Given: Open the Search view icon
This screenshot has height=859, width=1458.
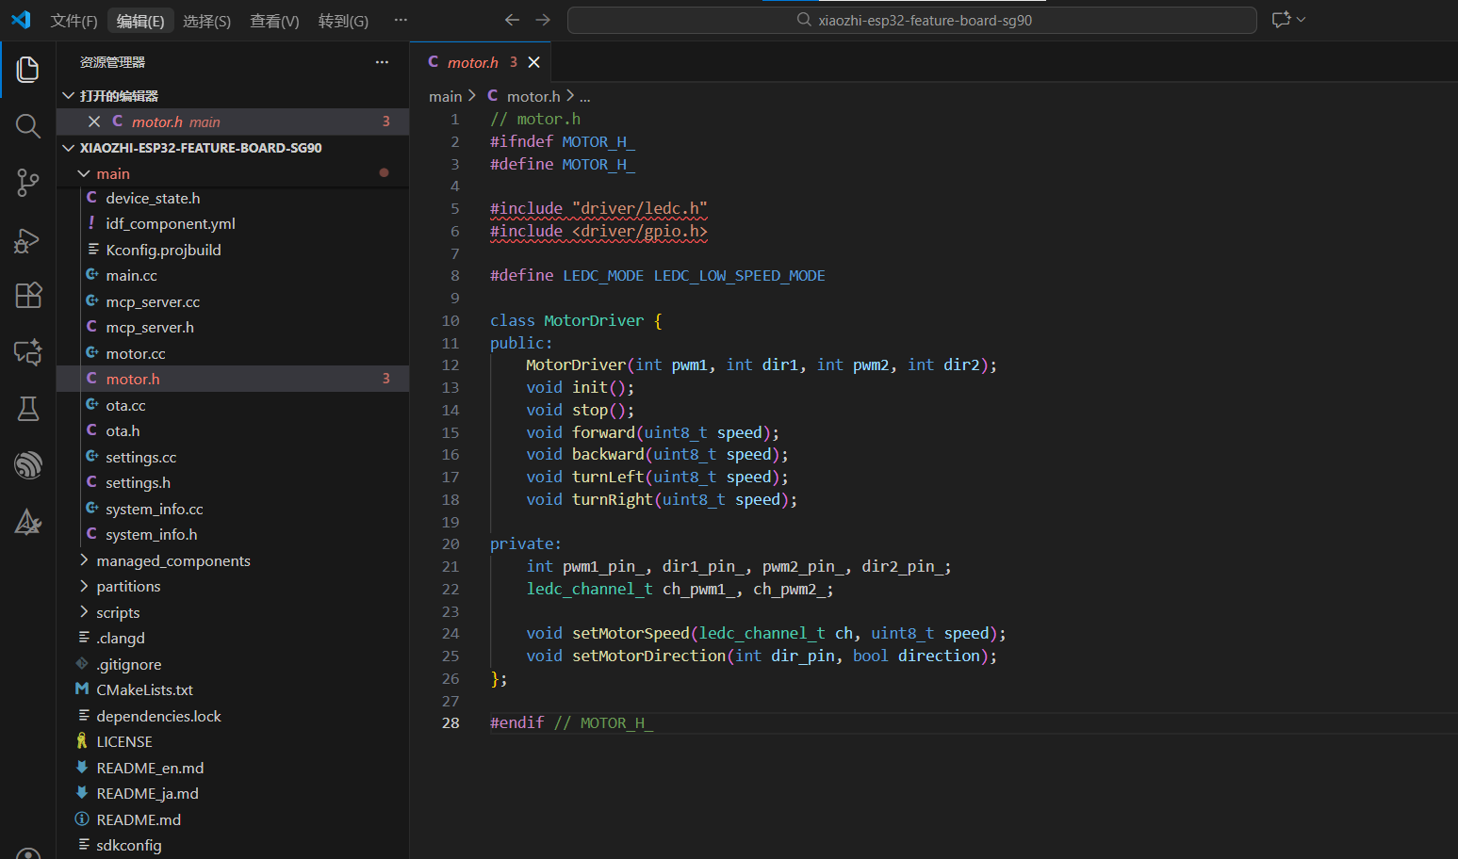Looking at the screenshot, I should point(27,126).
